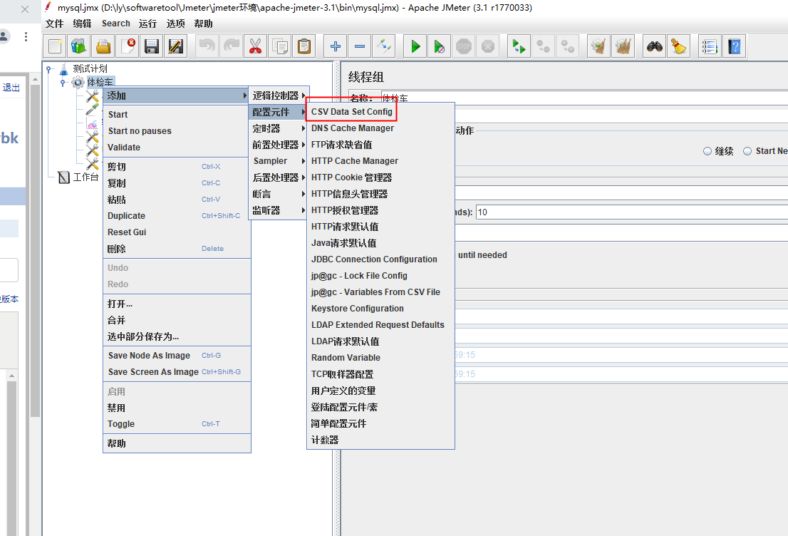
Task: Click Duplicate in the context menu
Action: pyautogui.click(x=177, y=216)
